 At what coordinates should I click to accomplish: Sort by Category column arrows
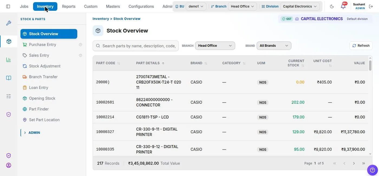point(244,63)
